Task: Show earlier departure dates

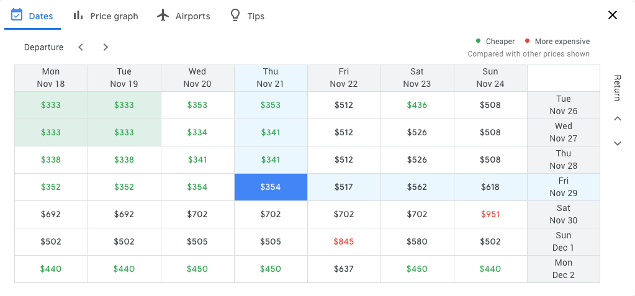Action: pos(81,47)
